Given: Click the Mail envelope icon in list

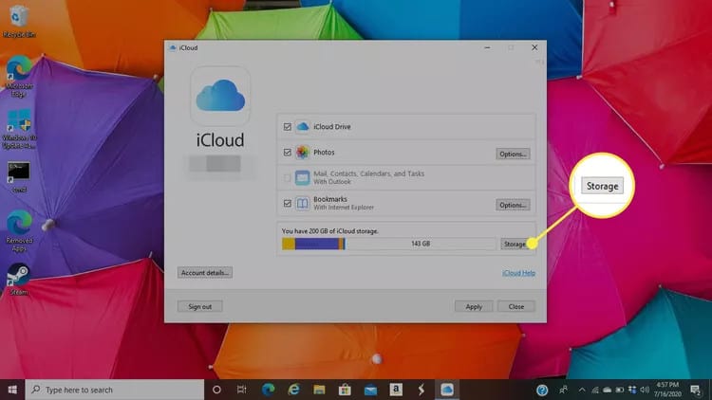Looking at the screenshot, I should pos(303,178).
